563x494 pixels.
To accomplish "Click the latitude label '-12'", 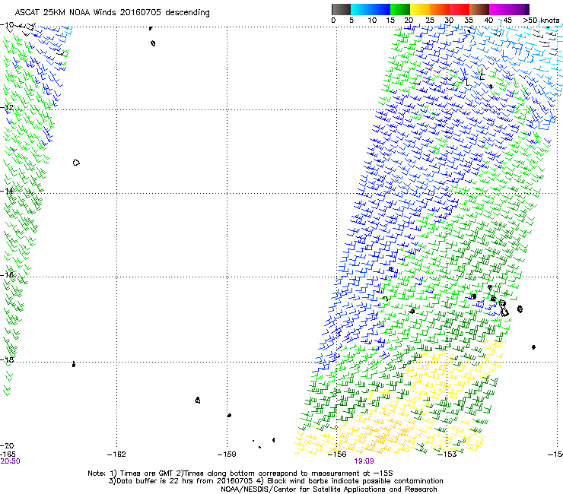I will [7, 108].
